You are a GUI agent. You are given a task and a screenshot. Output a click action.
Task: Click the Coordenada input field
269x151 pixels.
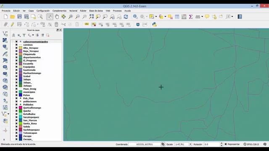145,144
